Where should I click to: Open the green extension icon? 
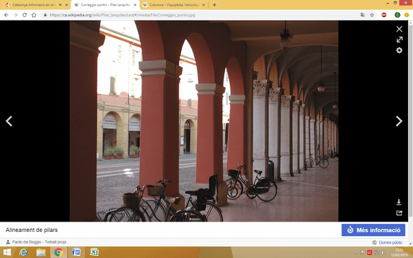(x=397, y=15)
